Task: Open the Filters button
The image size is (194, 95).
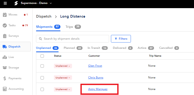Action: point(121,39)
